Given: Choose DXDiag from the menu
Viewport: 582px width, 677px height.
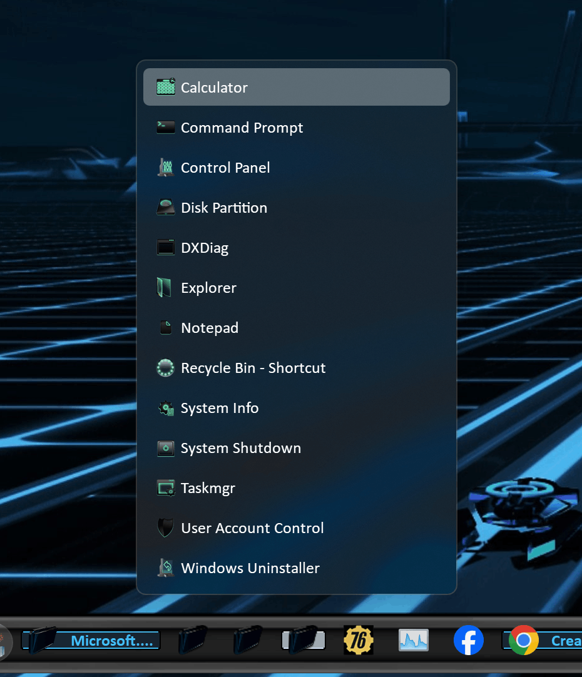Looking at the screenshot, I should point(296,248).
